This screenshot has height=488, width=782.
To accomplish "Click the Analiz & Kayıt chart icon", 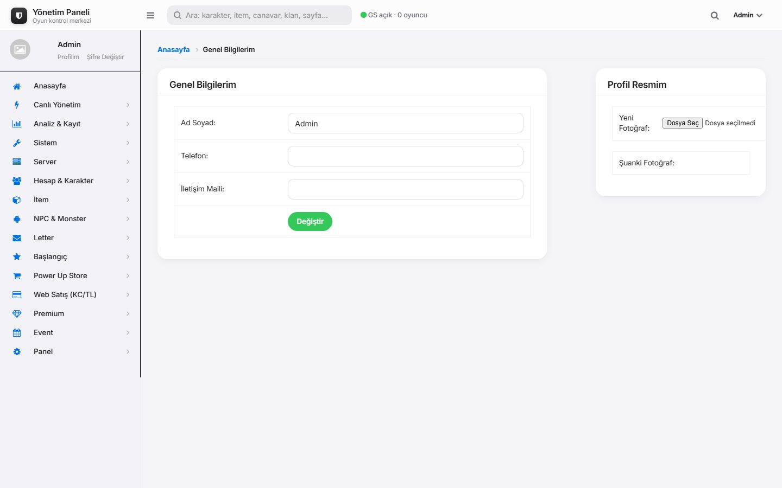I will pos(17,124).
